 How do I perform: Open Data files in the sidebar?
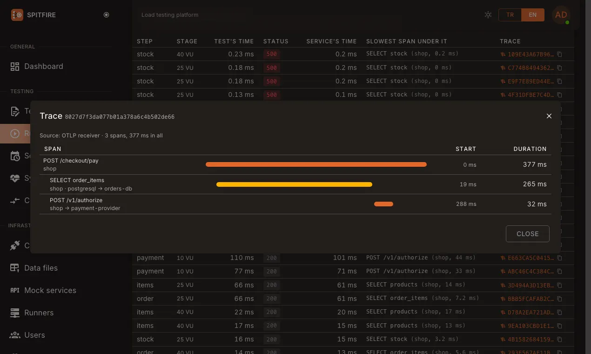click(x=41, y=268)
